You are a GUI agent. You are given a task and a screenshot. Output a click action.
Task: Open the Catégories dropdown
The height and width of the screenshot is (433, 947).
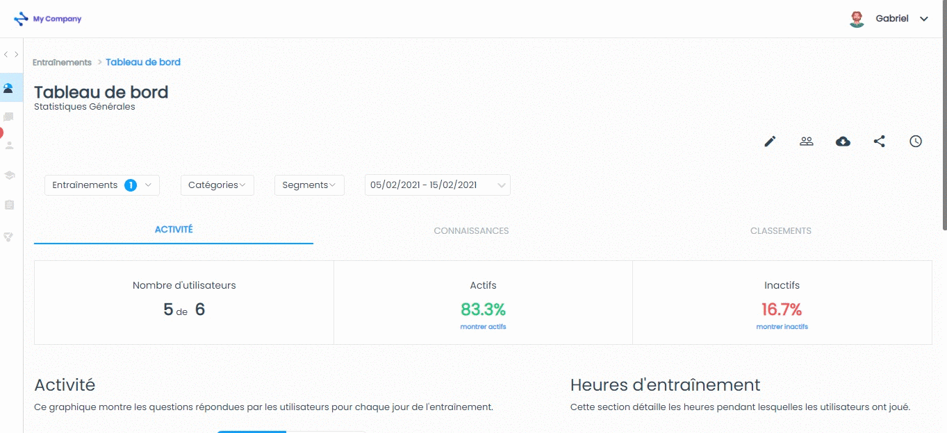coord(217,185)
